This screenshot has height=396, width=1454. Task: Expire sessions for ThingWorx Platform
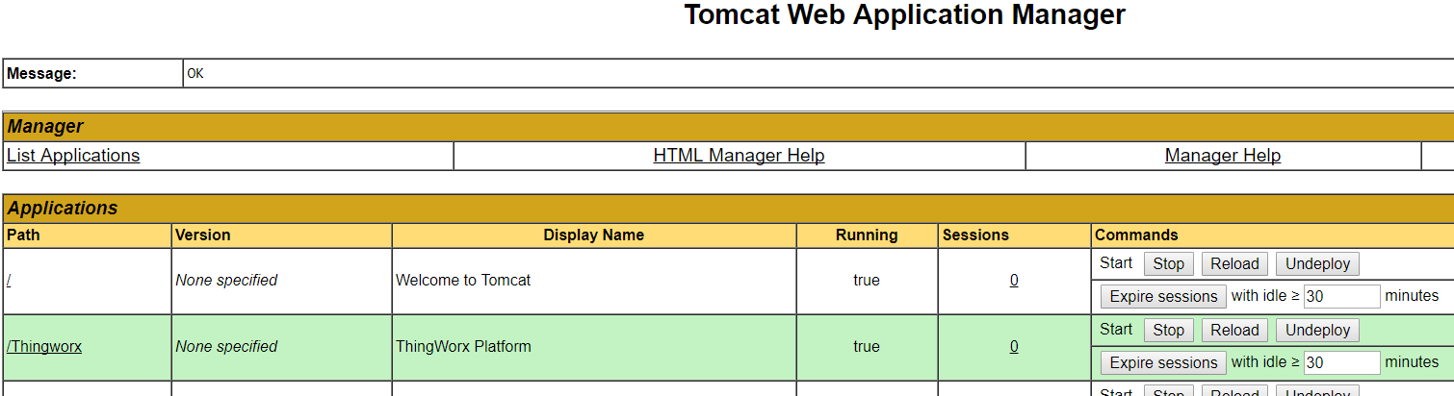coord(1163,362)
